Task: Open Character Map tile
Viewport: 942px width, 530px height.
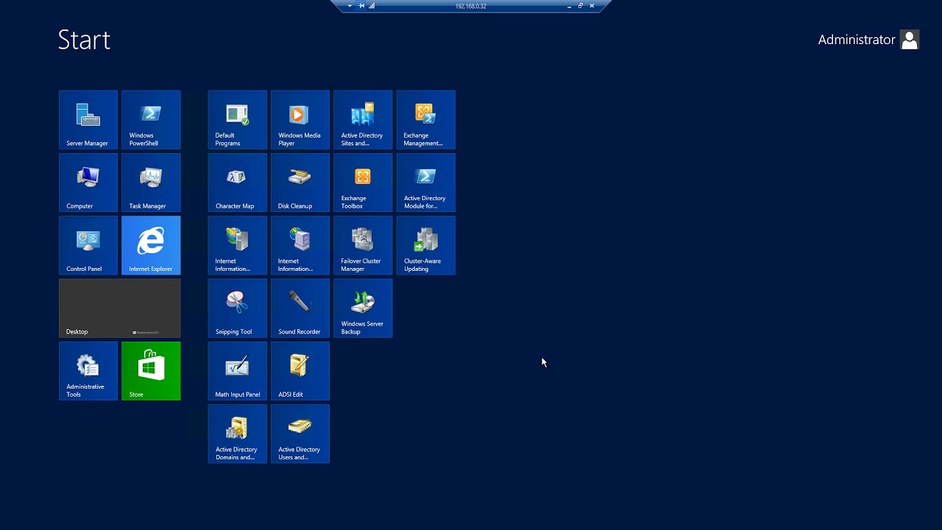Action: pyautogui.click(x=238, y=183)
